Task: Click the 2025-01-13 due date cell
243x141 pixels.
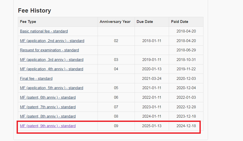Action: click(152, 126)
